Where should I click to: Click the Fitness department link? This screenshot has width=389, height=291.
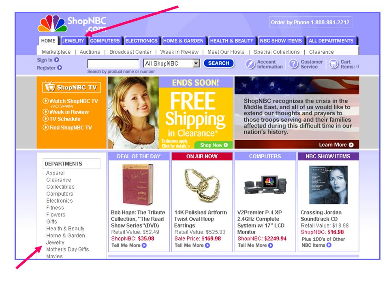55,208
